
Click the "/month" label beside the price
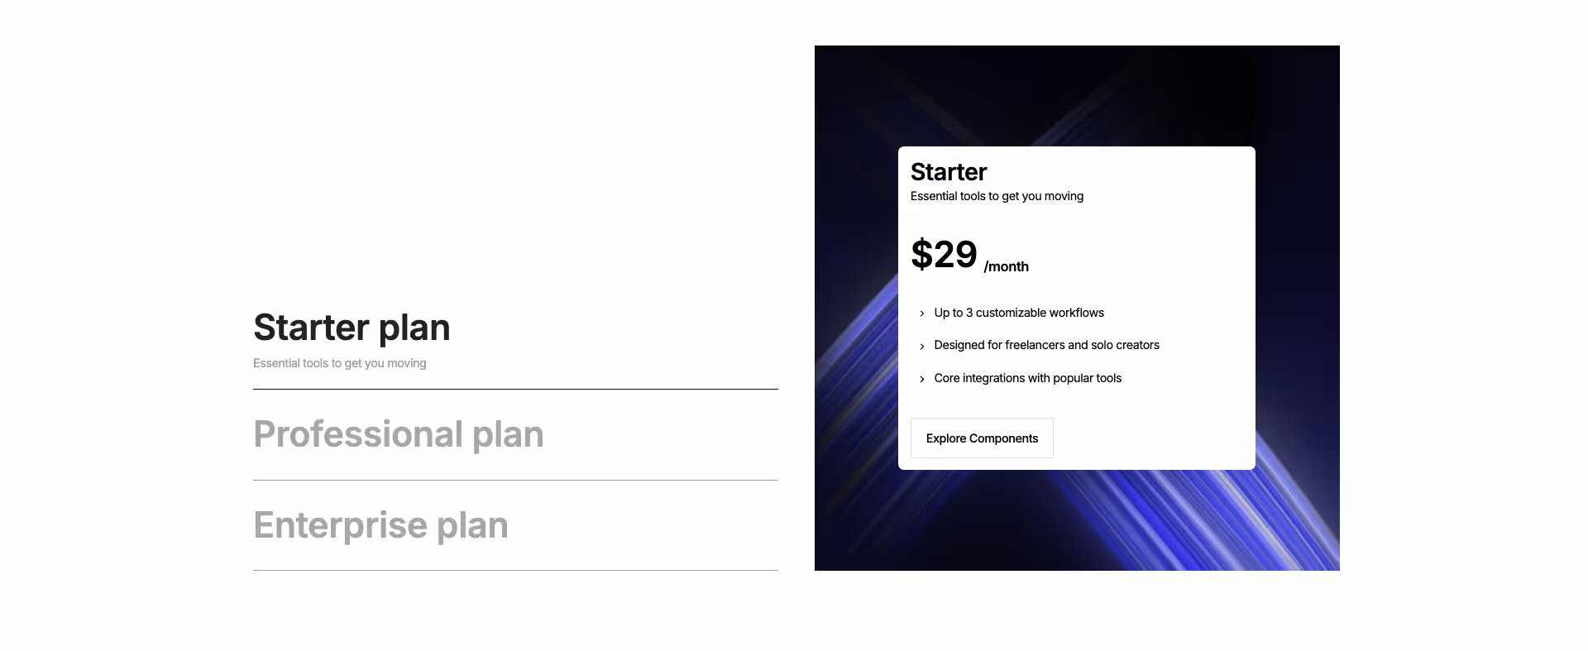pos(1006,266)
